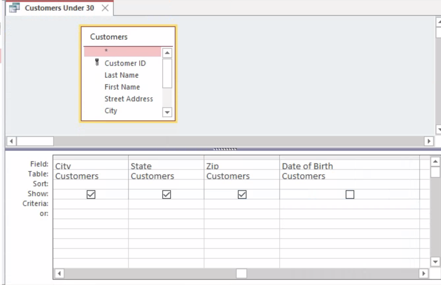Image resolution: width=441 pixels, height=285 pixels.
Task: Click the design grid horizontal scrollbar thumb
Action: point(242,273)
